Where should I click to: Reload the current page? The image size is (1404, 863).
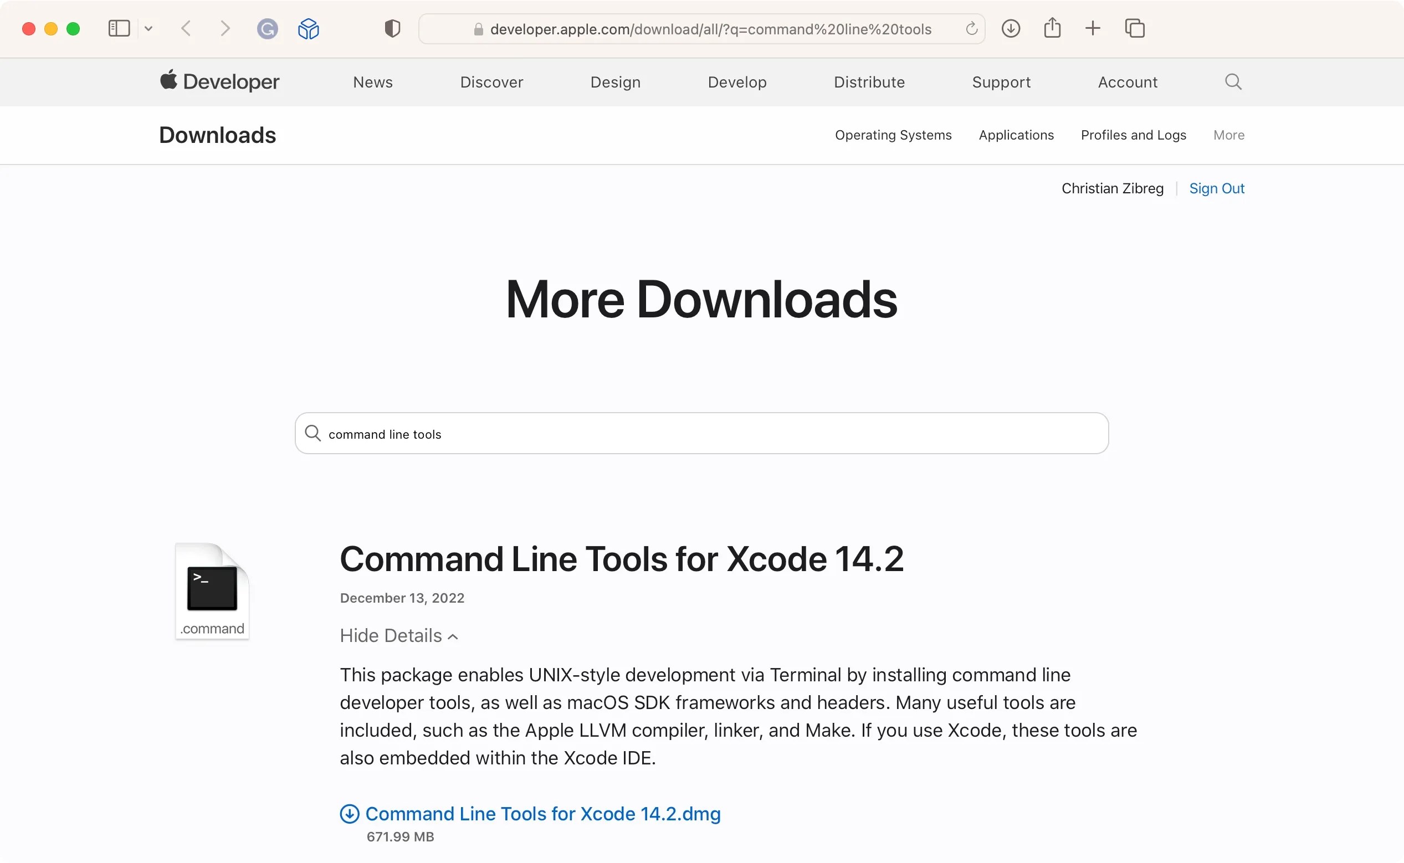coord(971,29)
